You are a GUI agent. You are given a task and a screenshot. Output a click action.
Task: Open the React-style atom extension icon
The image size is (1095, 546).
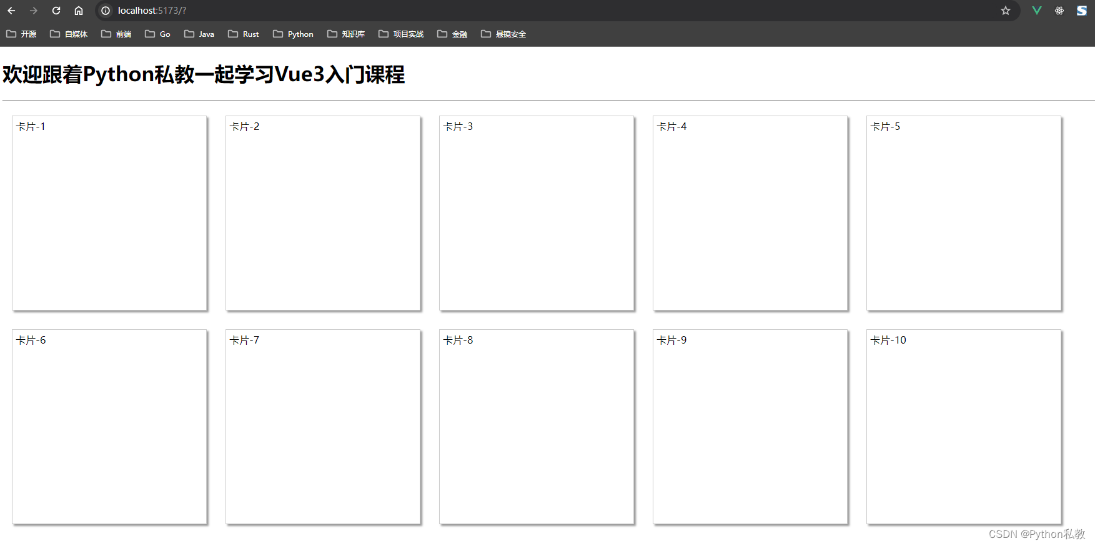(1059, 11)
